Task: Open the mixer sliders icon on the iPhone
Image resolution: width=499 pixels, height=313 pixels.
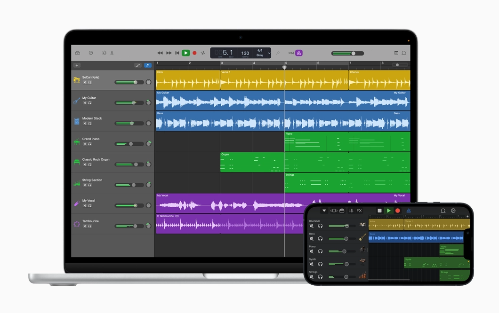Action: tap(351, 210)
